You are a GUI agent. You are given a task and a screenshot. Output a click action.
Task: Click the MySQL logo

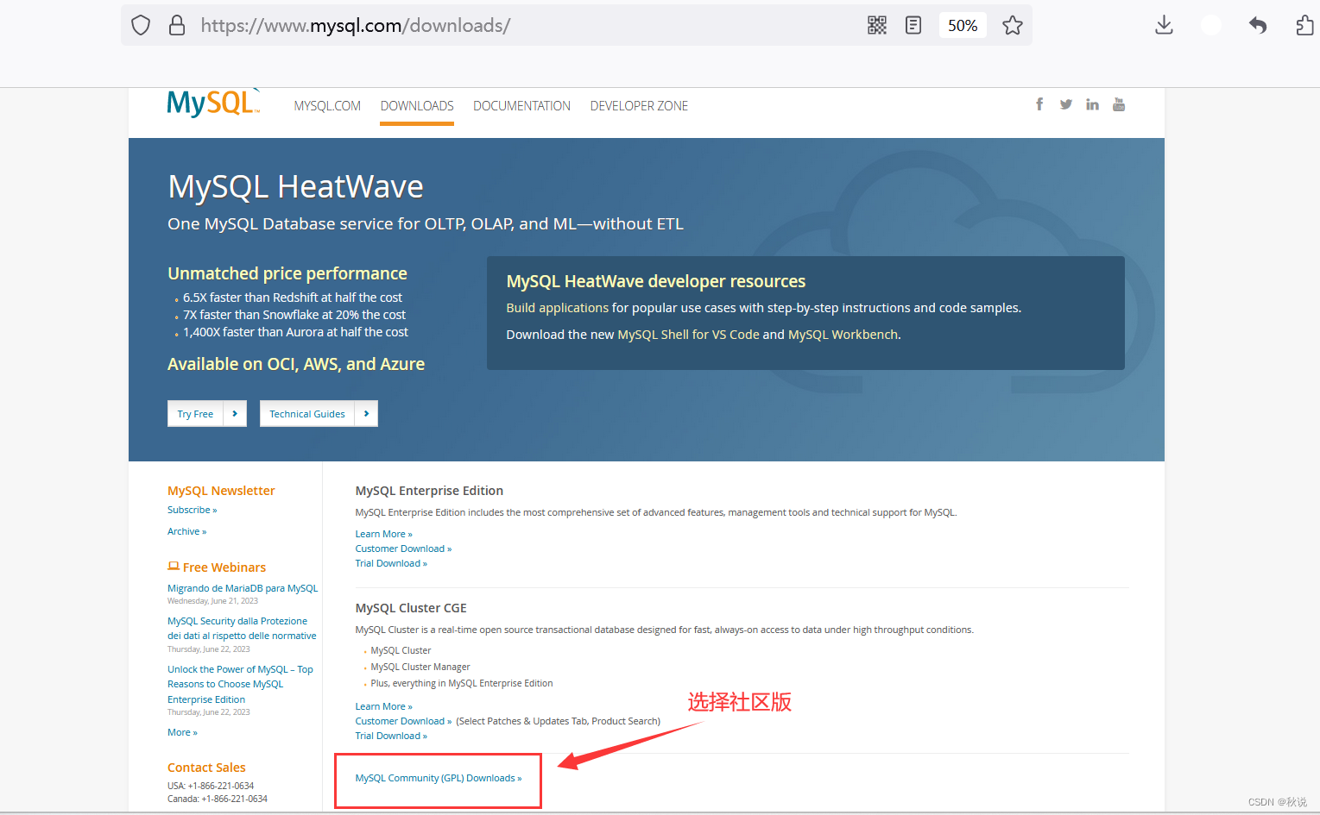pos(213,103)
